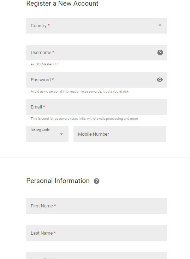Click the Username help question mark icon
The image size is (190, 259).
(x=160, y=53)
